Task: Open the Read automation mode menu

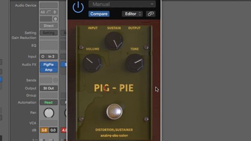Action: pyautogui.click(x=49, y=103)
